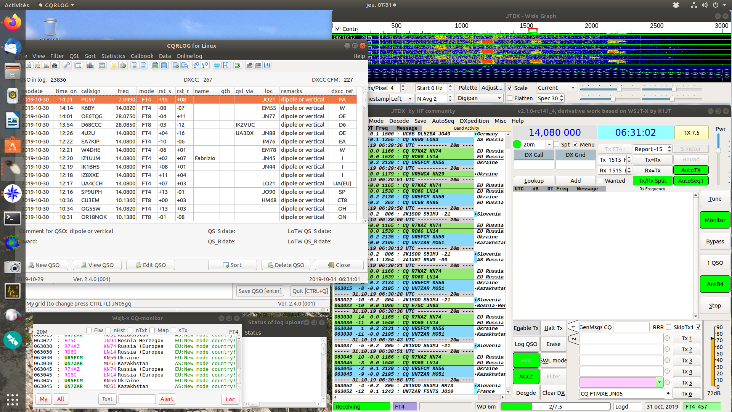
Task: Toggle the Flatten checkbox in Wide Graph
Action: [510, 98]
